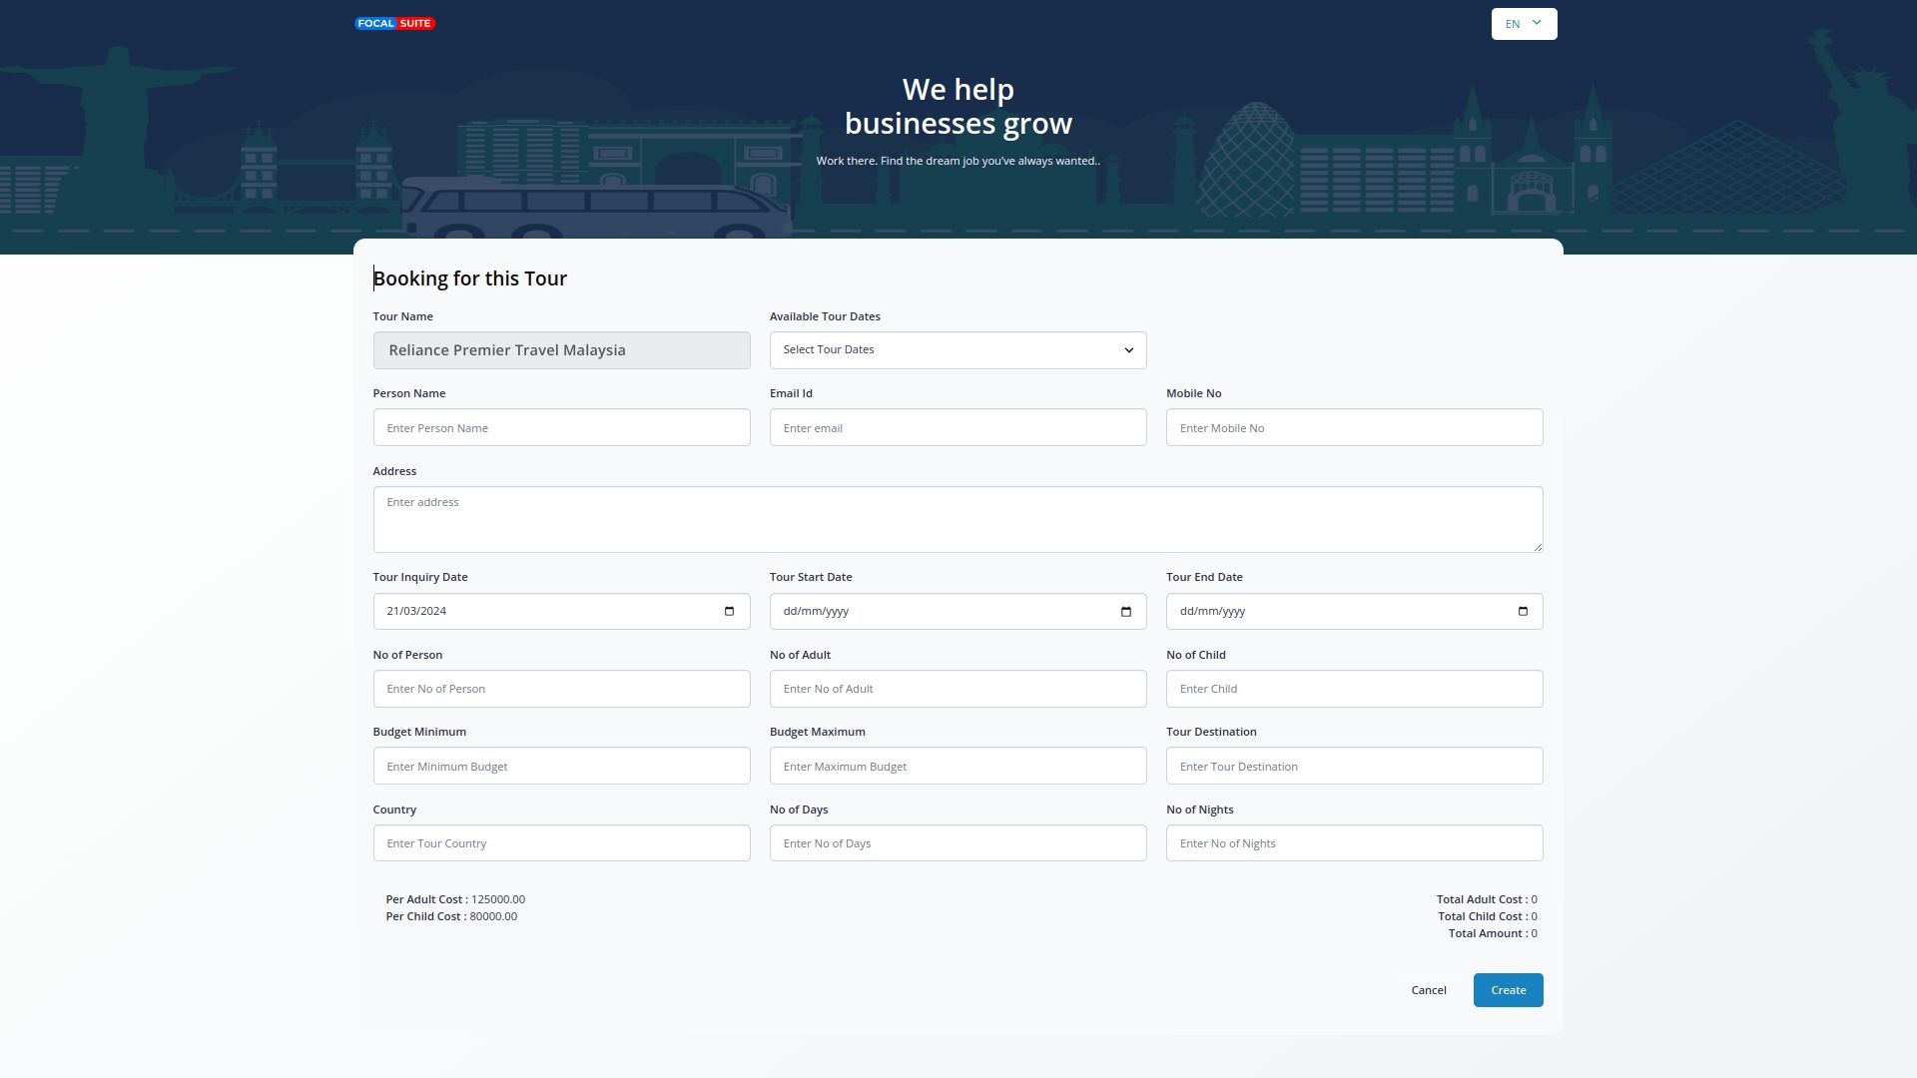Click the Focal Suite logo
Viewport: 1917px width, 1078px height.
pyautogui.click(x=394, y=23)
